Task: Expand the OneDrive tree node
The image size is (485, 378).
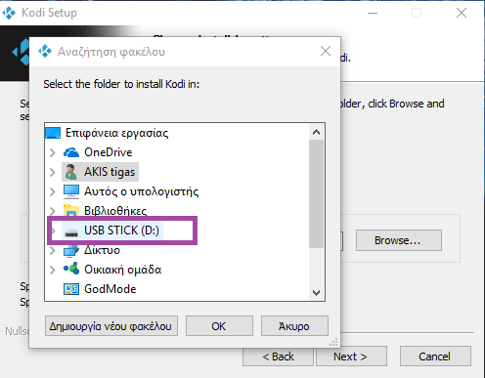Action: 53,152
